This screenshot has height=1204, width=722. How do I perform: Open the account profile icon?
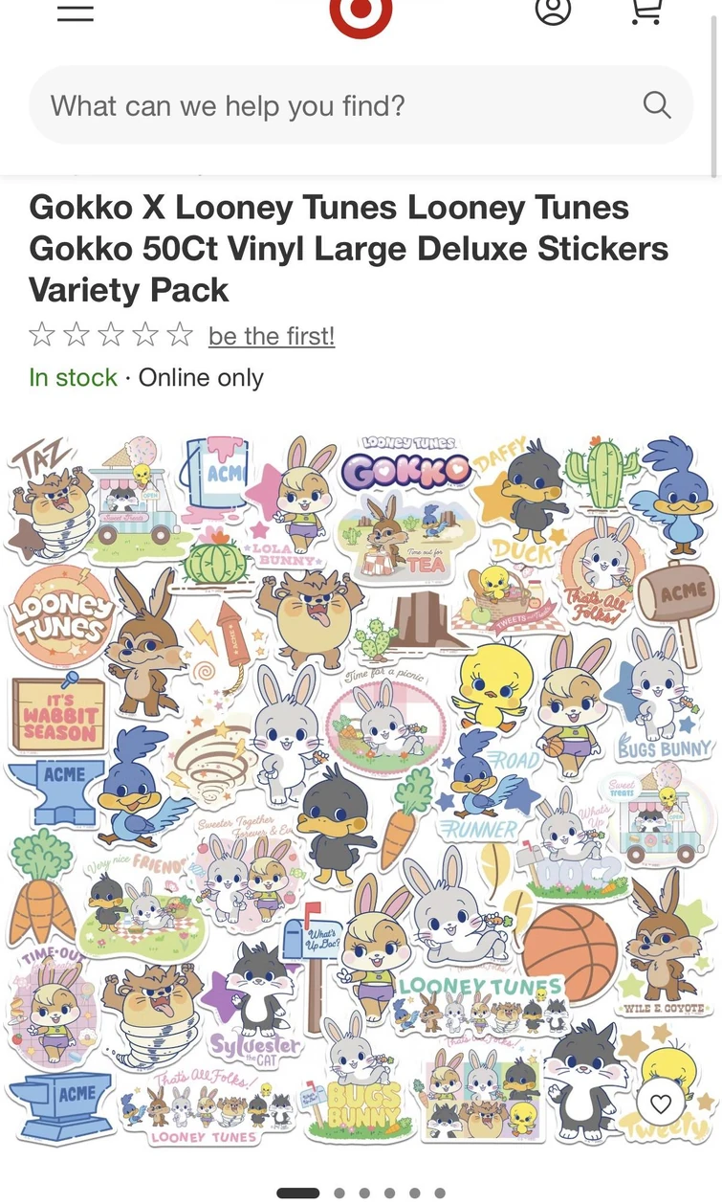[x=553, y=10]
